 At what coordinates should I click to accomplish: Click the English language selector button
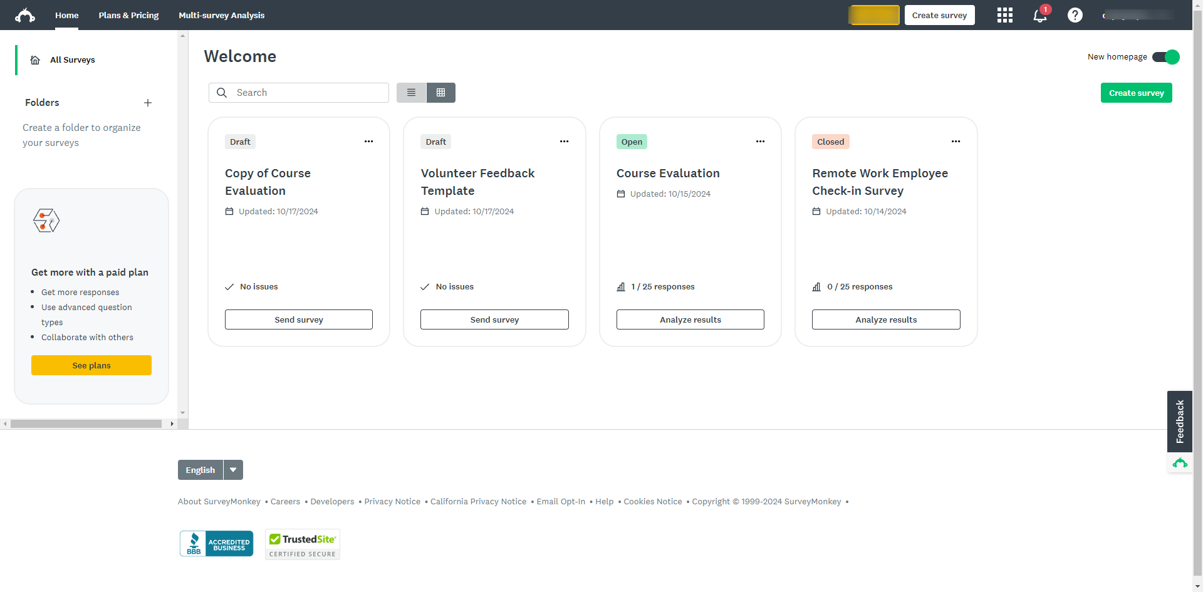(x=200, y=470)
